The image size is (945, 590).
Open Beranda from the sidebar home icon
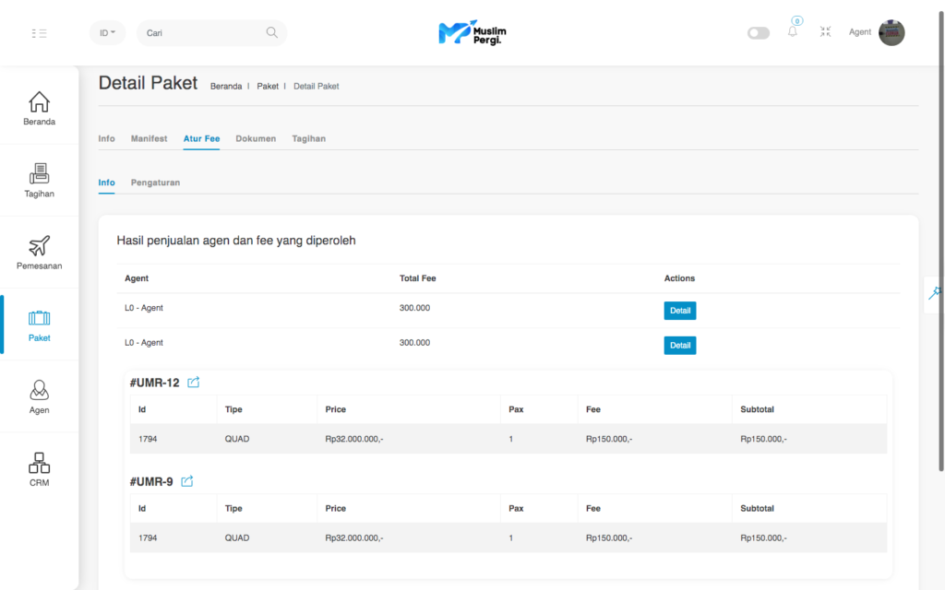coord(39,108)
